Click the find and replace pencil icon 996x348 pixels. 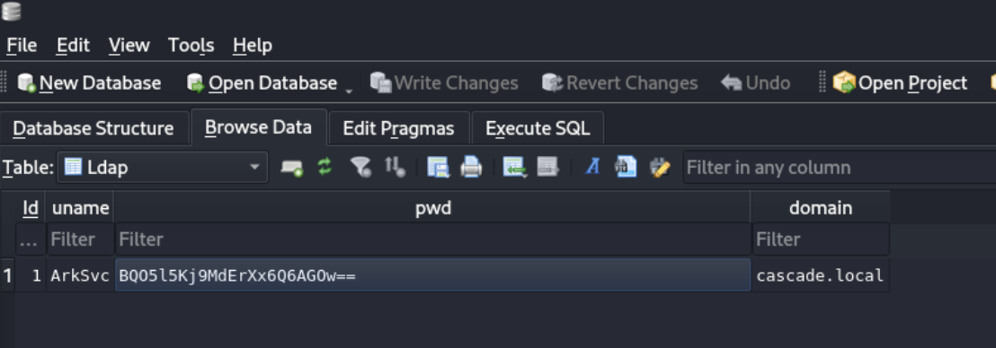pos(659,168)
